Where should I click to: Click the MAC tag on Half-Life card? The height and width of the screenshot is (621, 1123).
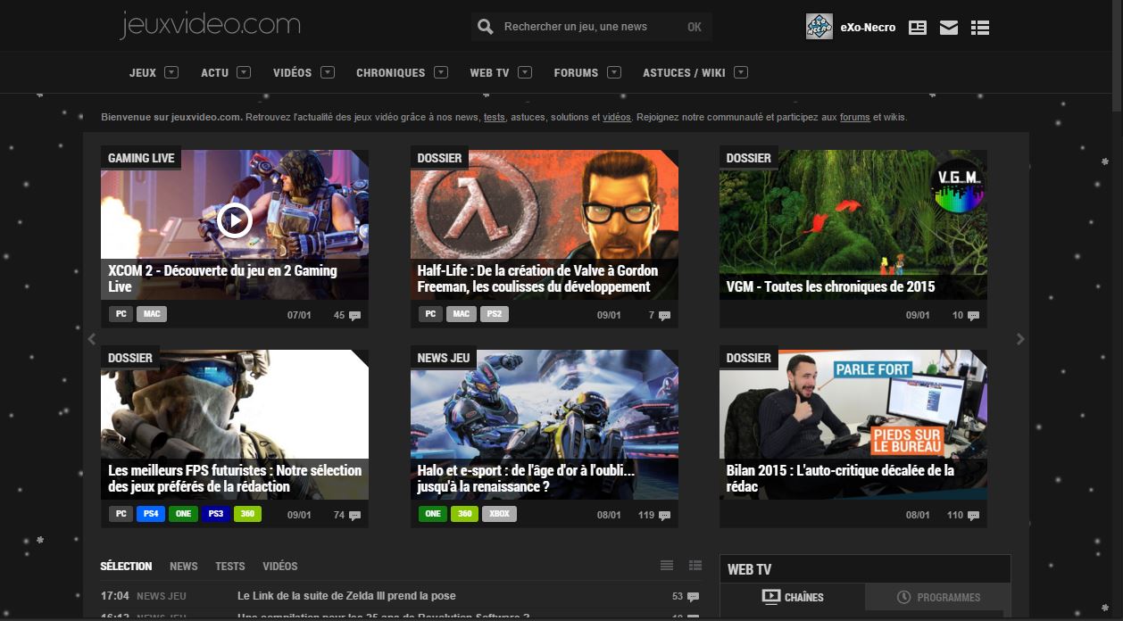[461, 314]
